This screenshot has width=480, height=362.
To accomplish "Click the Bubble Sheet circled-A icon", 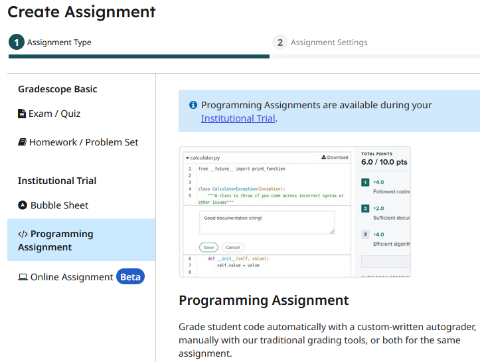I will (23, 205).
